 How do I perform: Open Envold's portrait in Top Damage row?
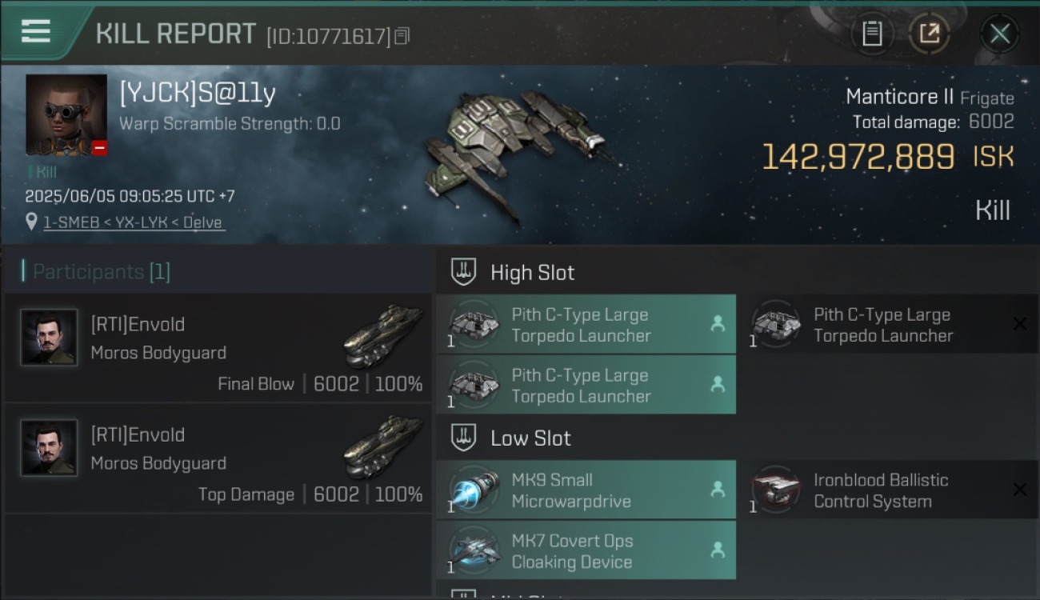(49, 448)
